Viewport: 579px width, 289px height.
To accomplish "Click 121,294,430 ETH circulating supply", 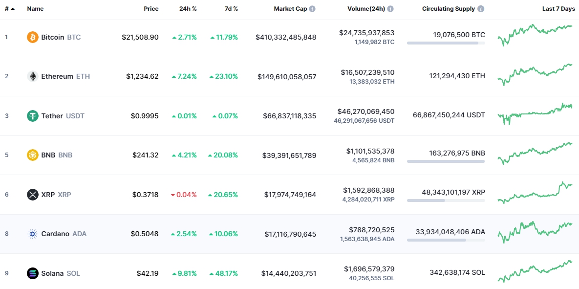I will pyautogui.click(x=457, y=76).
